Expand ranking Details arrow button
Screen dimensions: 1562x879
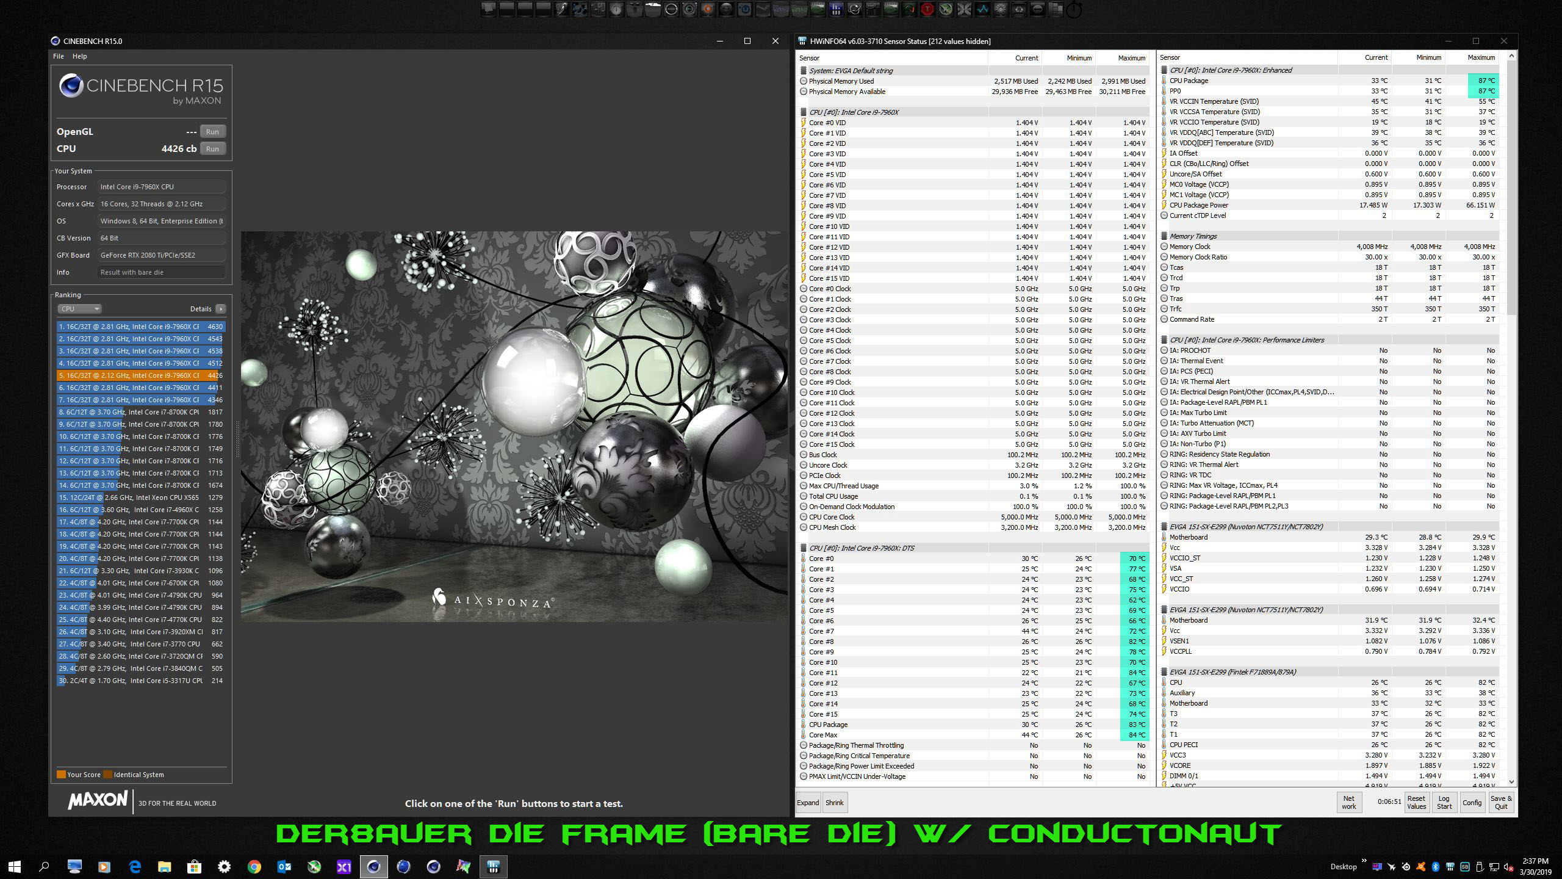[x=221, y=309]
